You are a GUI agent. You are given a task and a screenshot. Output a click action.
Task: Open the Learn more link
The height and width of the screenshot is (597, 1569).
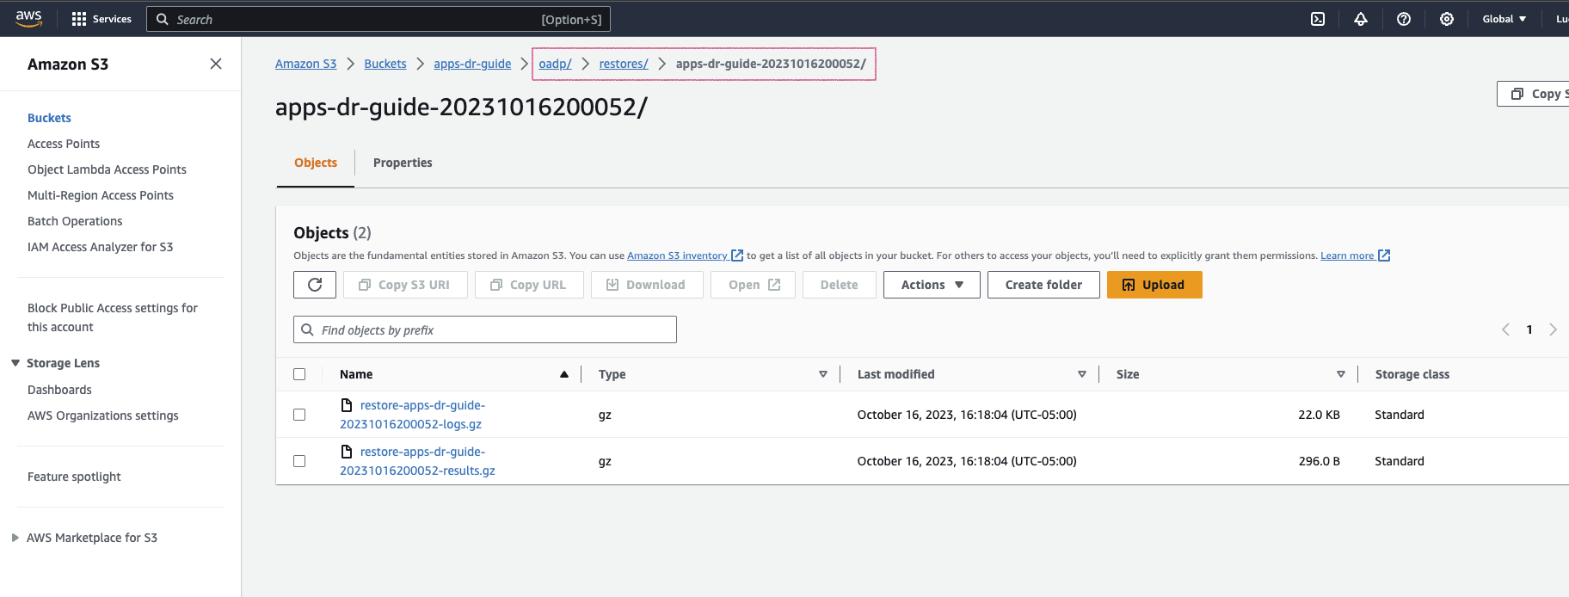point(1347,255)
